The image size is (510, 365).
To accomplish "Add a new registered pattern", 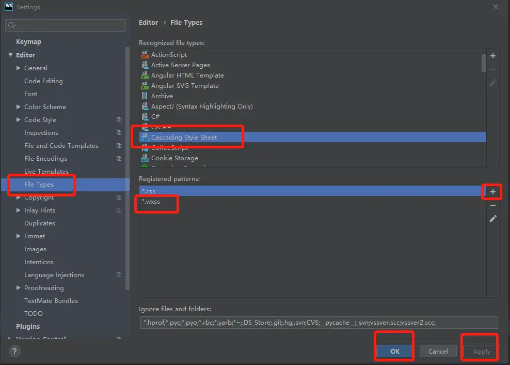I will [x=493, y=192].
